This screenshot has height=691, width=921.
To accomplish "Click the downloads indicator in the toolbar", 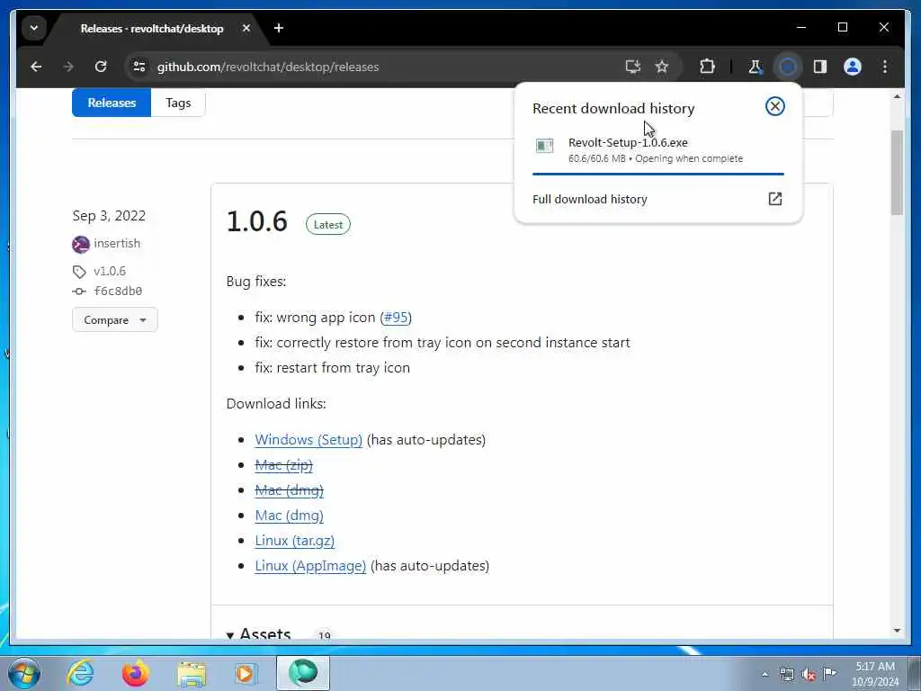I will 788,67.
